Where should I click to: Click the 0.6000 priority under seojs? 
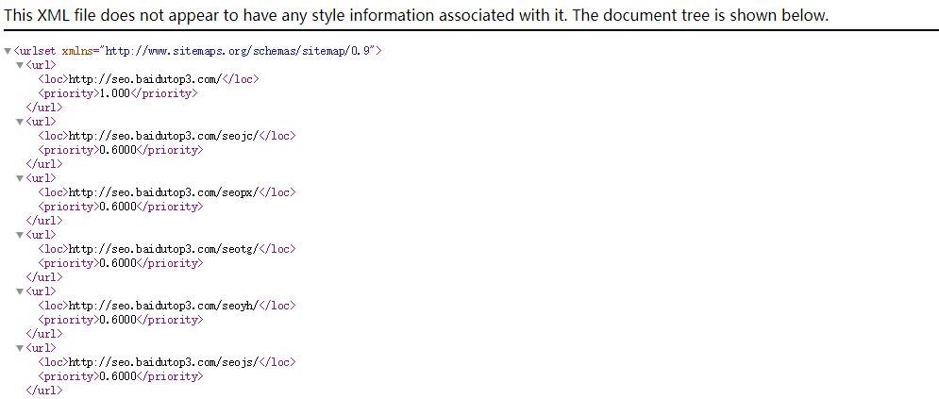[x=117, y=375]
